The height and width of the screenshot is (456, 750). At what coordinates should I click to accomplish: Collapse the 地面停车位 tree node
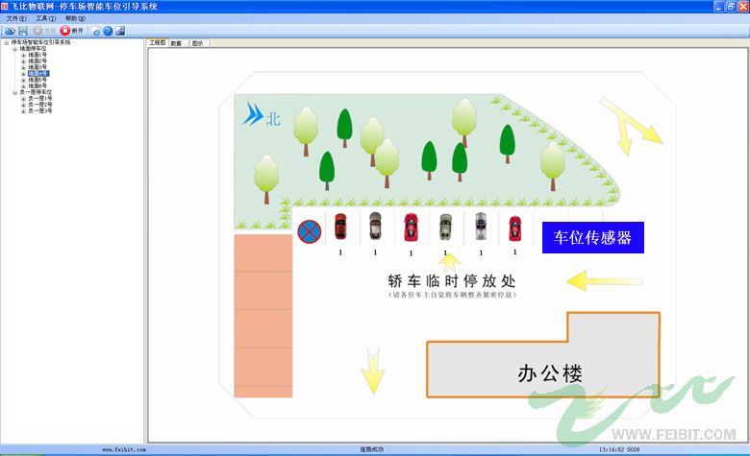14,49
